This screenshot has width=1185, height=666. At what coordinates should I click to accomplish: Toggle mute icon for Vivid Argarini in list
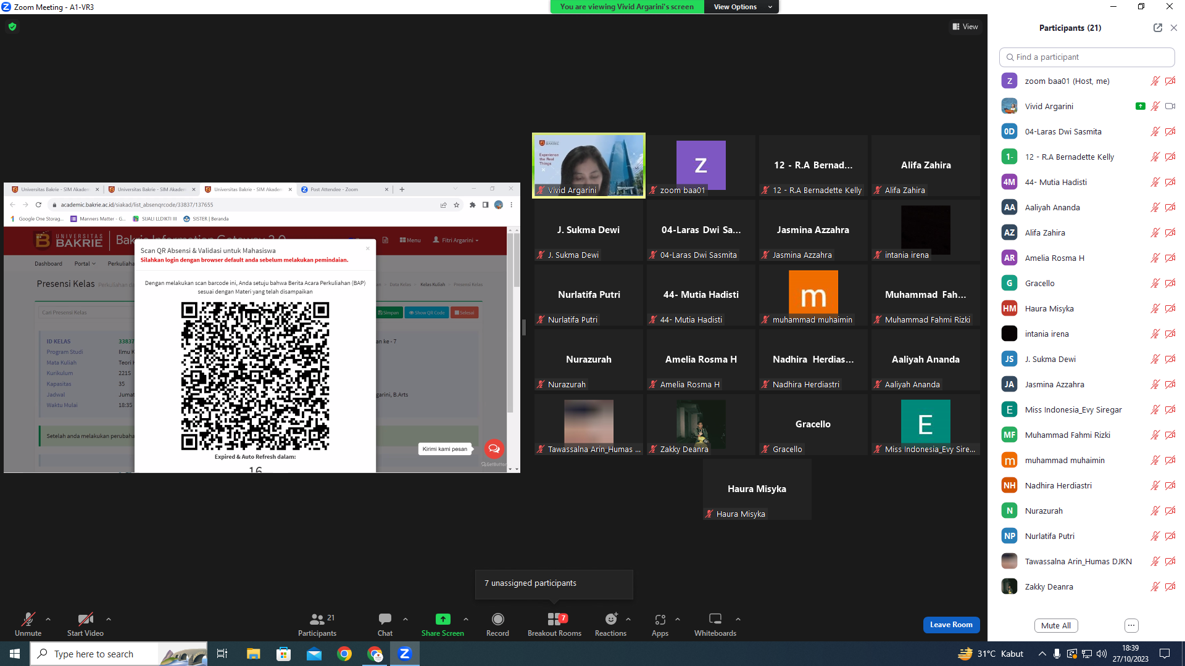click(1155, 106)
